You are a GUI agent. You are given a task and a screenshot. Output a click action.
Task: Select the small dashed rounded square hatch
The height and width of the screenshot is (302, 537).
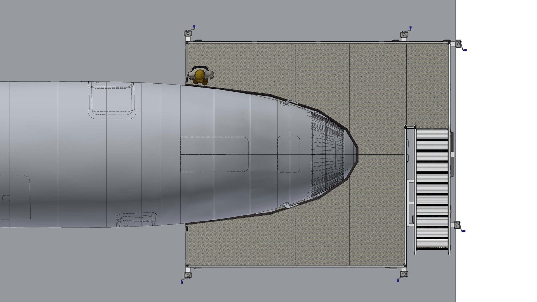[289, 154]
